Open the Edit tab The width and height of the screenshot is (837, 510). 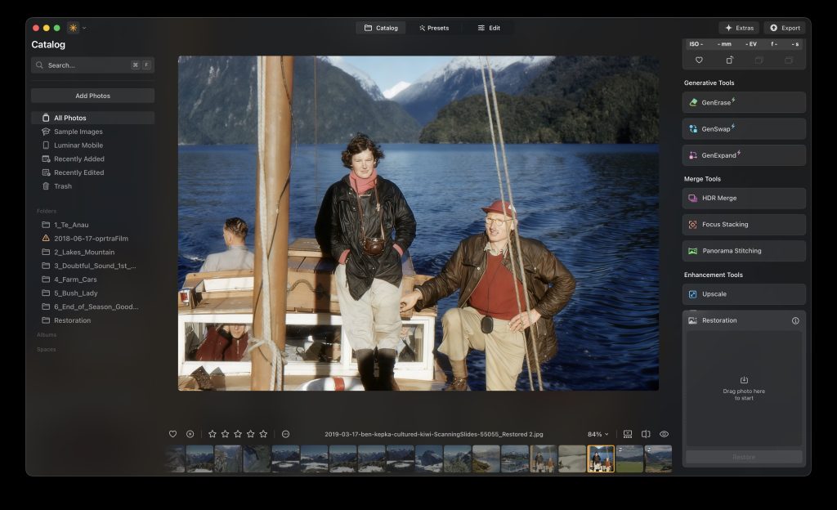489,27
